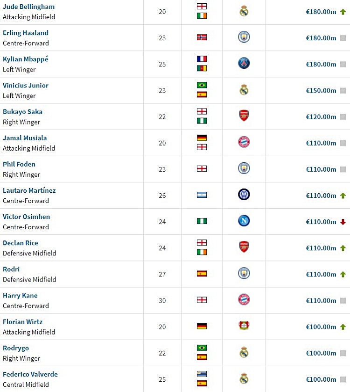This screenshot has height=392, width=350.
Task: Open PSG club crest in Mbappé row
Action: pos(244,63)
